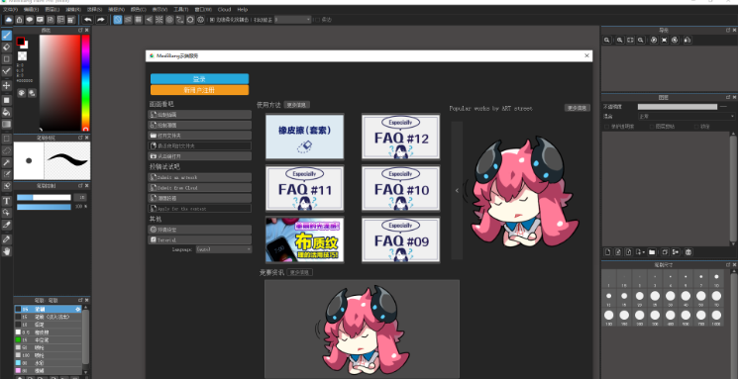Open the Help menu
740x379 pixels.
click(243, 9)
